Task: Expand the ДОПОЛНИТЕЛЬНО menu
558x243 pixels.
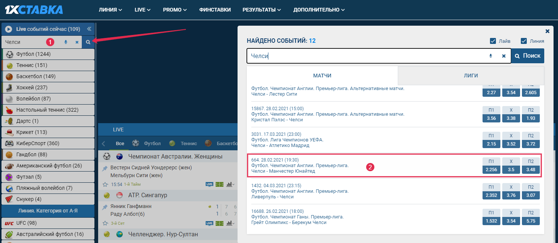Action: (x=319, y=10)
